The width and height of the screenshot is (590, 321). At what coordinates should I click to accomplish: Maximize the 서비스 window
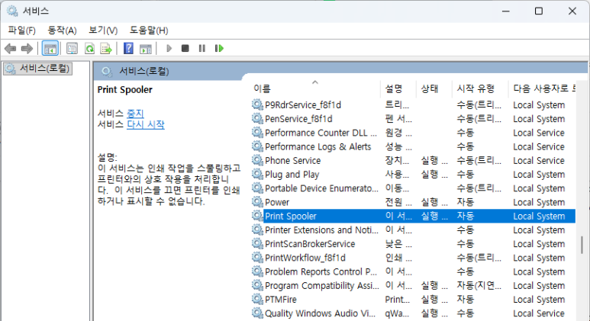539,11
